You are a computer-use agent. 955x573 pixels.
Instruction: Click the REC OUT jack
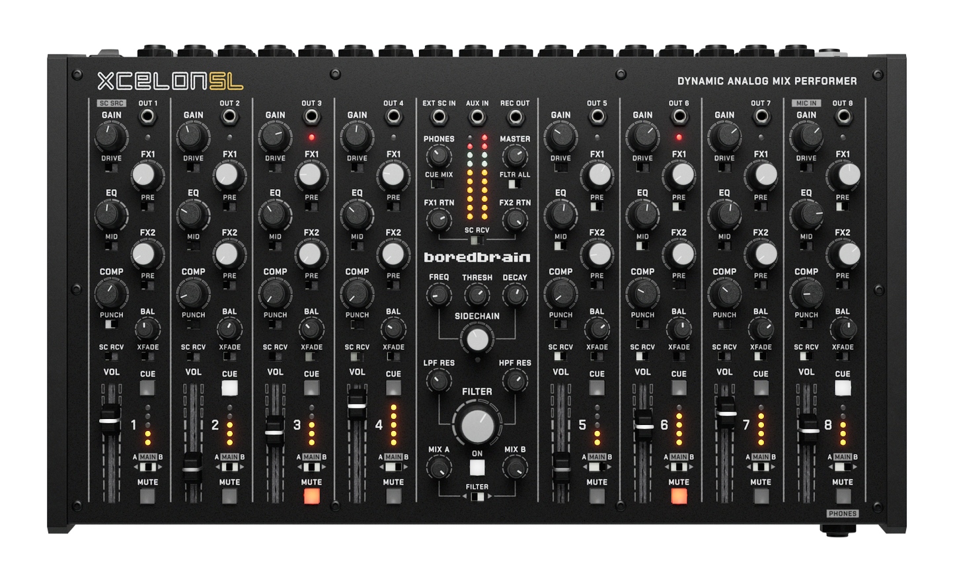point(515,118)
